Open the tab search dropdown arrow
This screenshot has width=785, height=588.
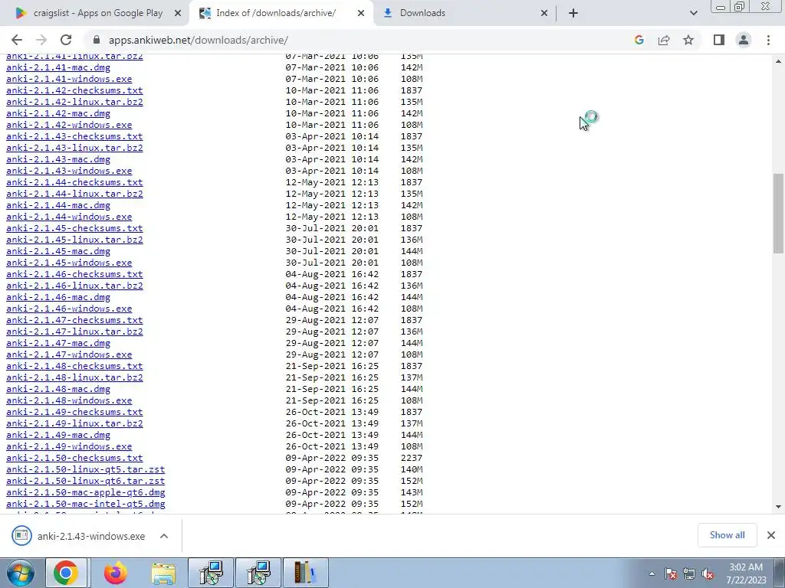pyautogui.click(x=693, y=13)
